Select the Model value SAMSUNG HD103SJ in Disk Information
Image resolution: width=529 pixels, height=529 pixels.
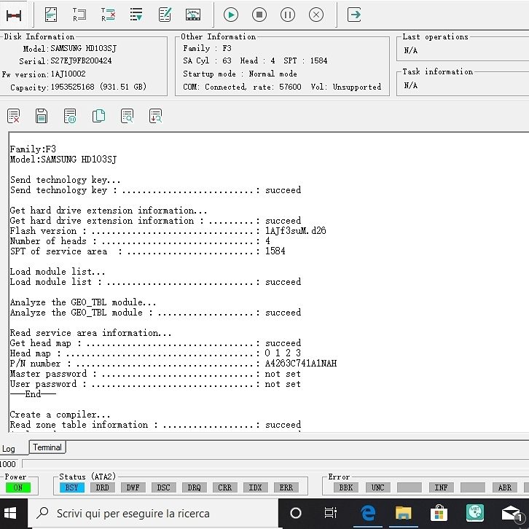coord(83,49)
